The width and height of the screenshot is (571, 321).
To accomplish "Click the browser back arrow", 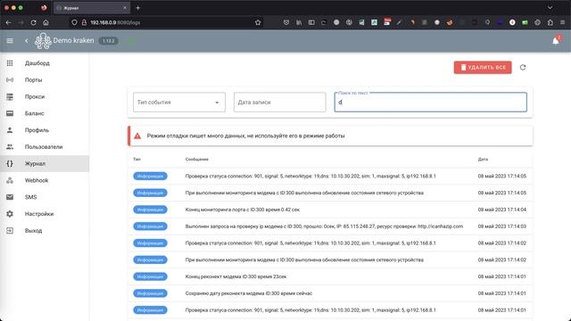I will [x=8, y=22].
